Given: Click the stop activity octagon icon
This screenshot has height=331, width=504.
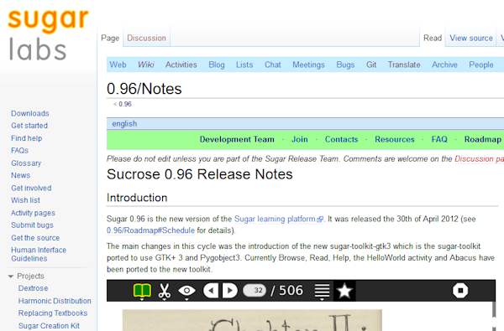Looking at the screenshot, I should pyautogui.click(x=460, y=291).
